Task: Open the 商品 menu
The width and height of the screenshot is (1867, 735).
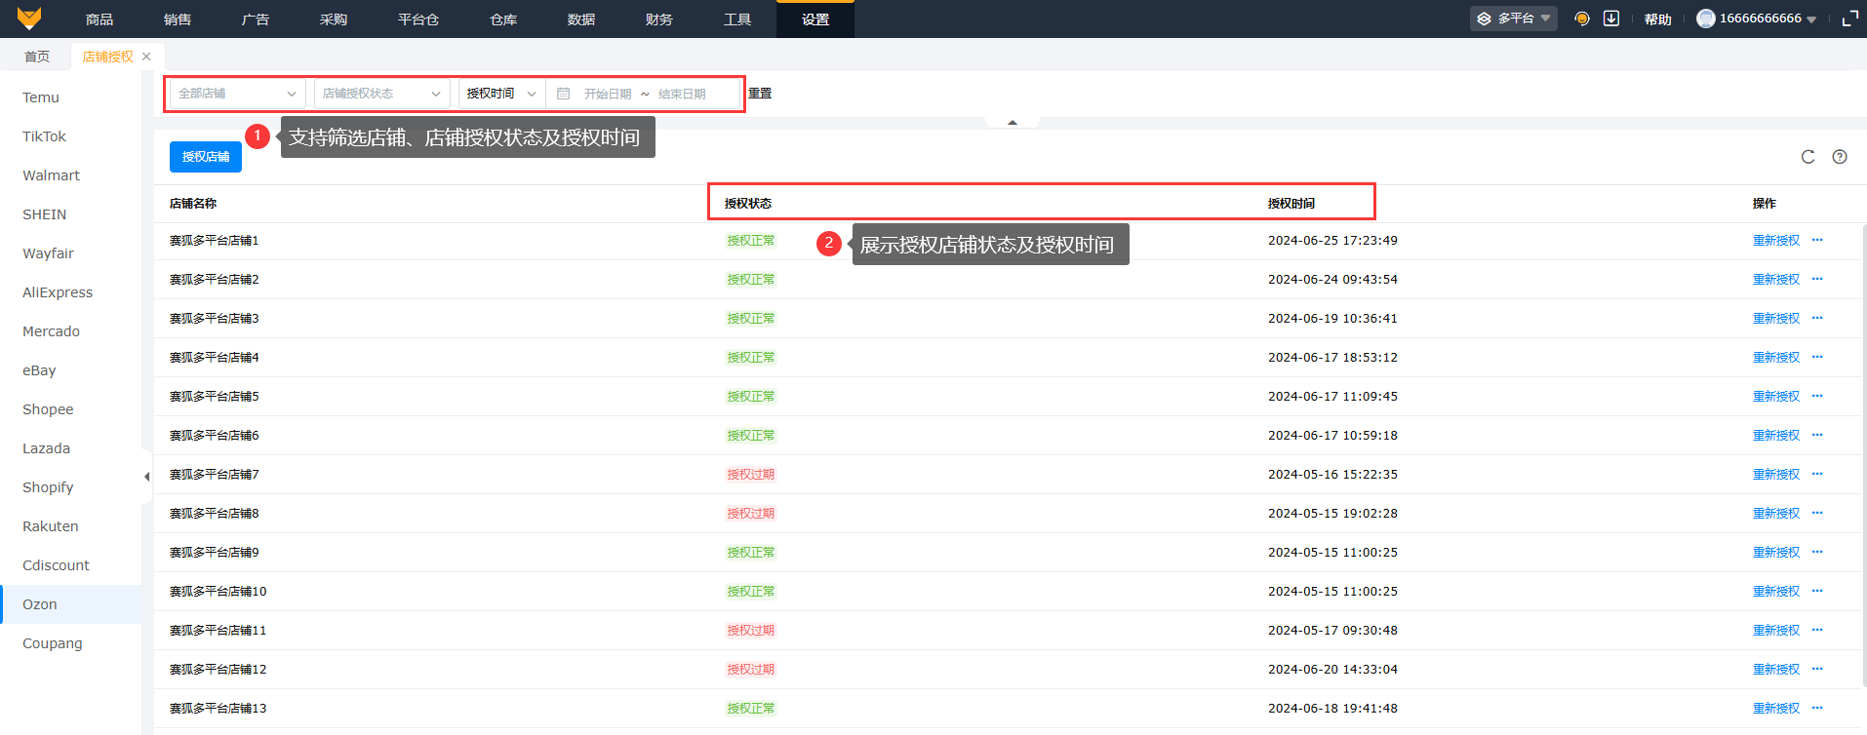Action: (x=99, y=19)
